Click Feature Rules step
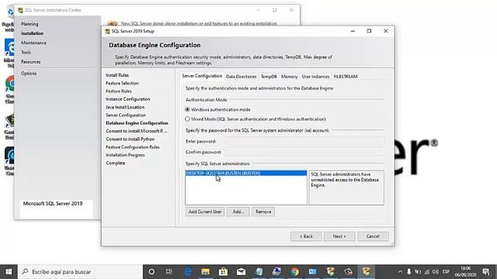The width and height of the screenshot is (497, 279). point(119,91)
